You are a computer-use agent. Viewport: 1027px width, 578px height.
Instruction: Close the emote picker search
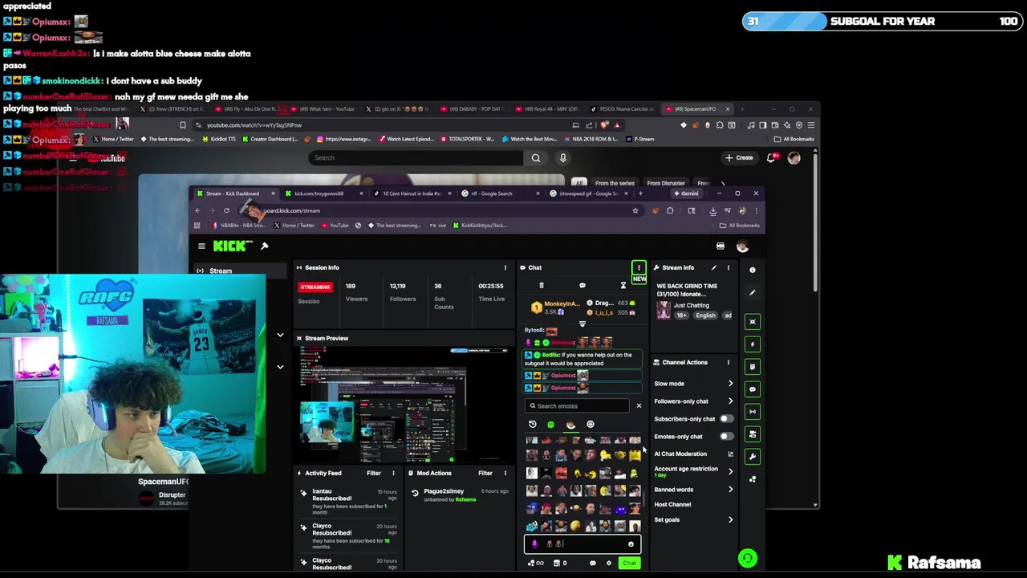click(x=639, y=405)
